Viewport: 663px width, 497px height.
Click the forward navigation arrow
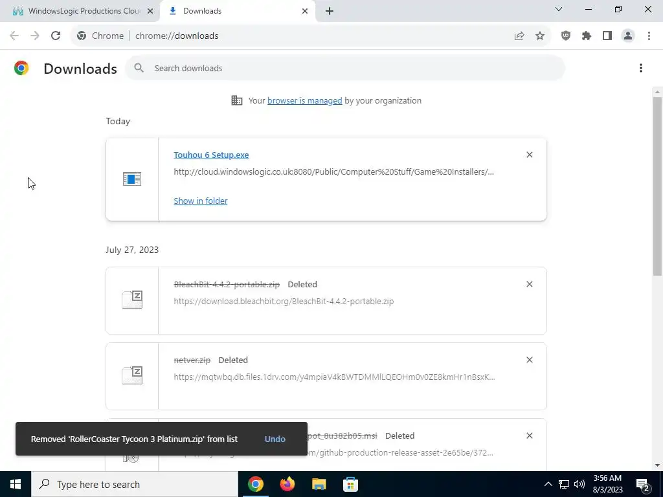(x=35, y=36)
